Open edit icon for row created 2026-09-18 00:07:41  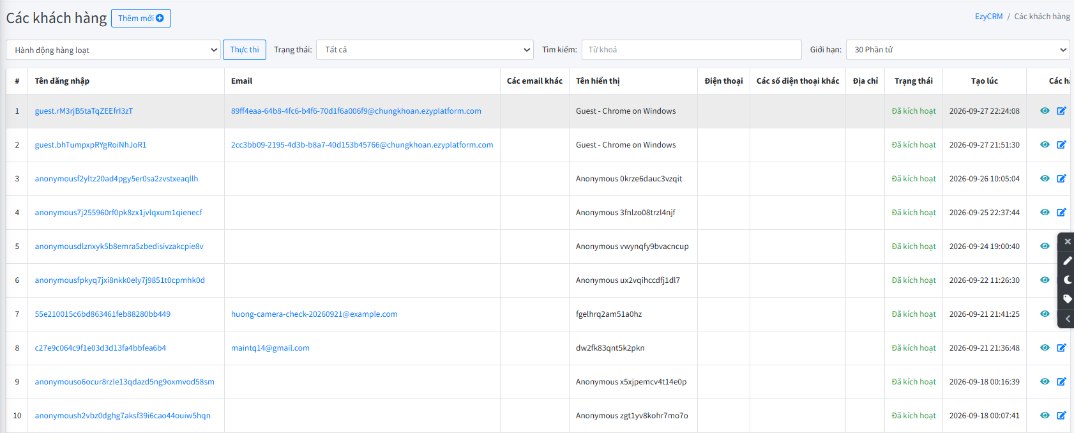click(x=1061, y=415)
